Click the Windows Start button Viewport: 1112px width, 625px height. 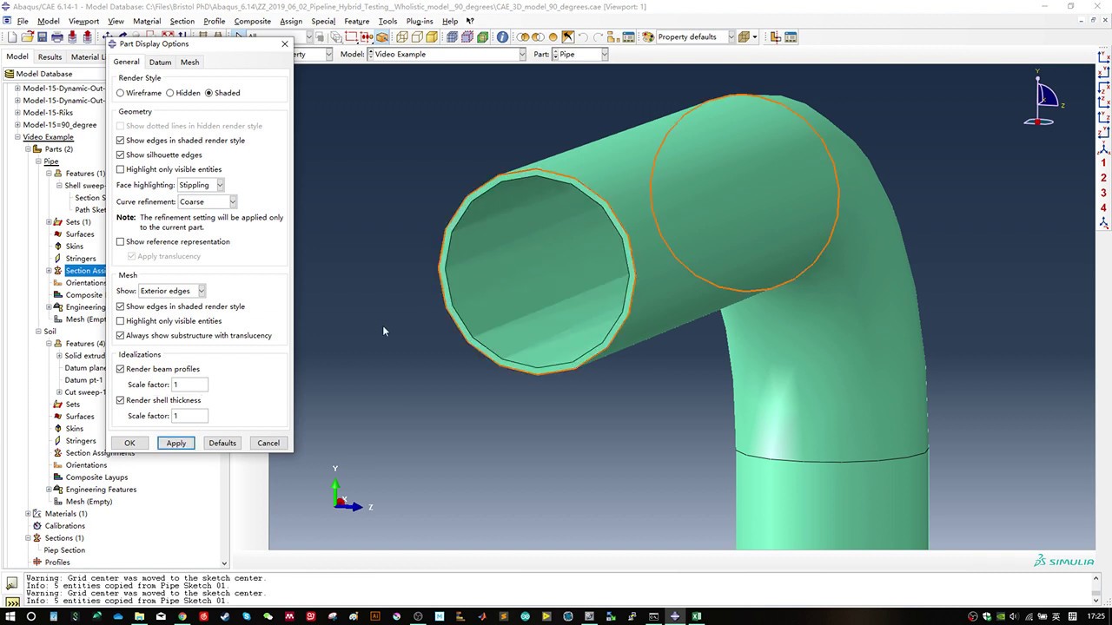[10, 616]
